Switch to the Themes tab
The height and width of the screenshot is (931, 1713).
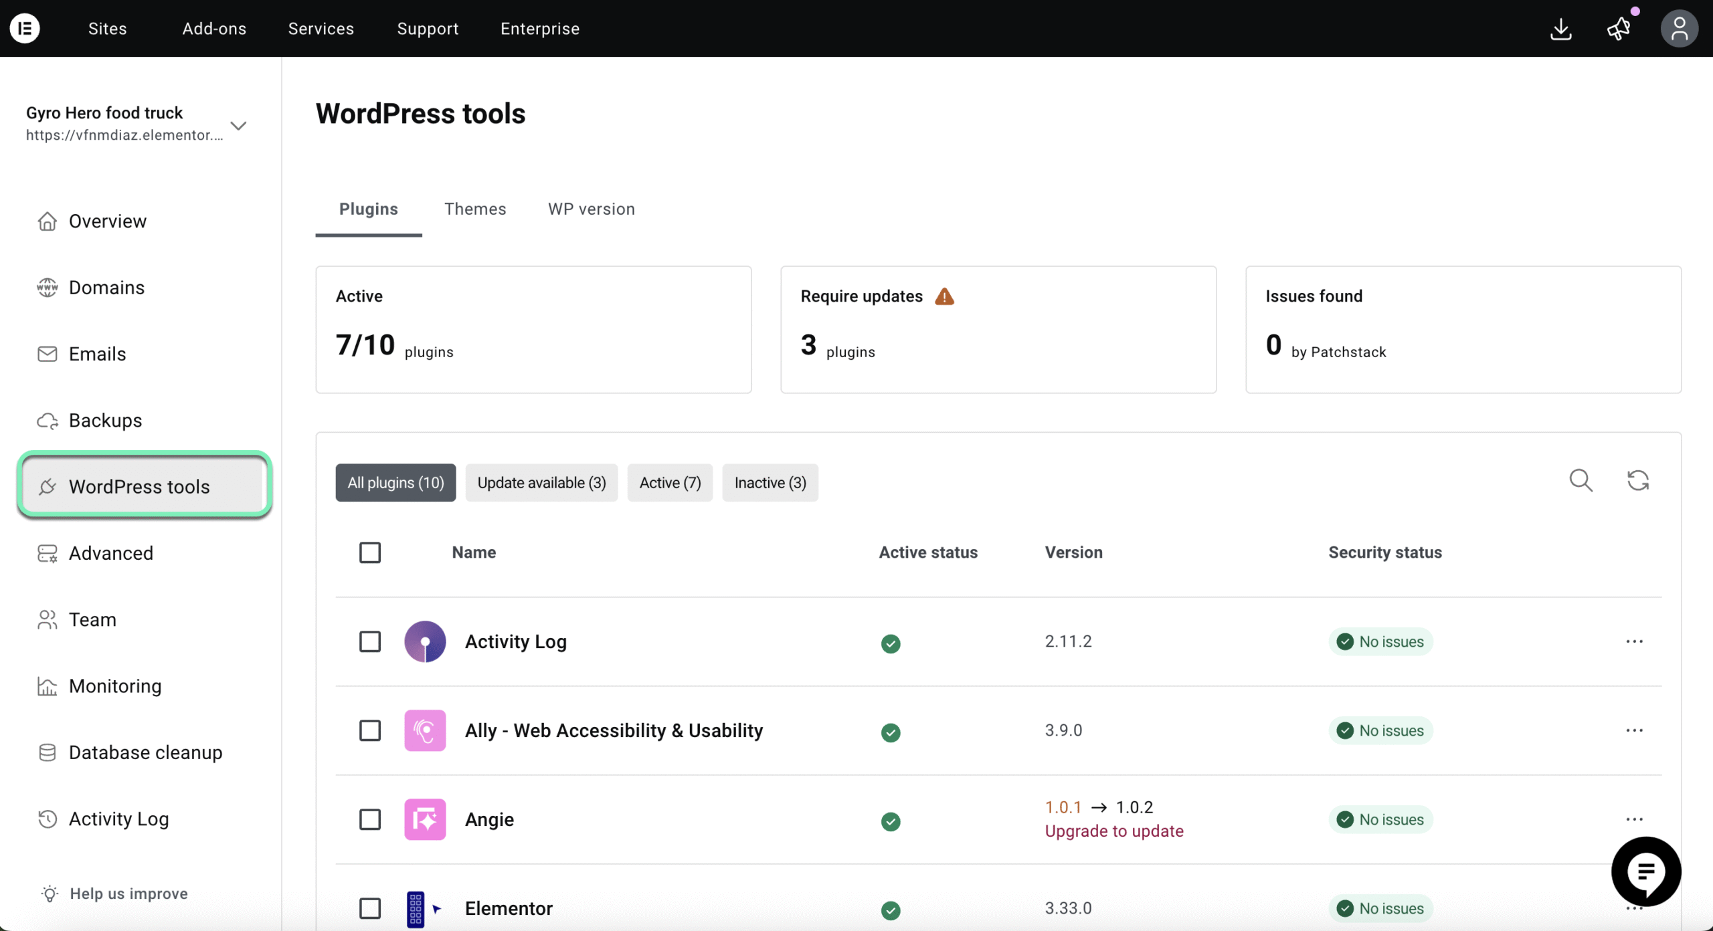(475, 209)
